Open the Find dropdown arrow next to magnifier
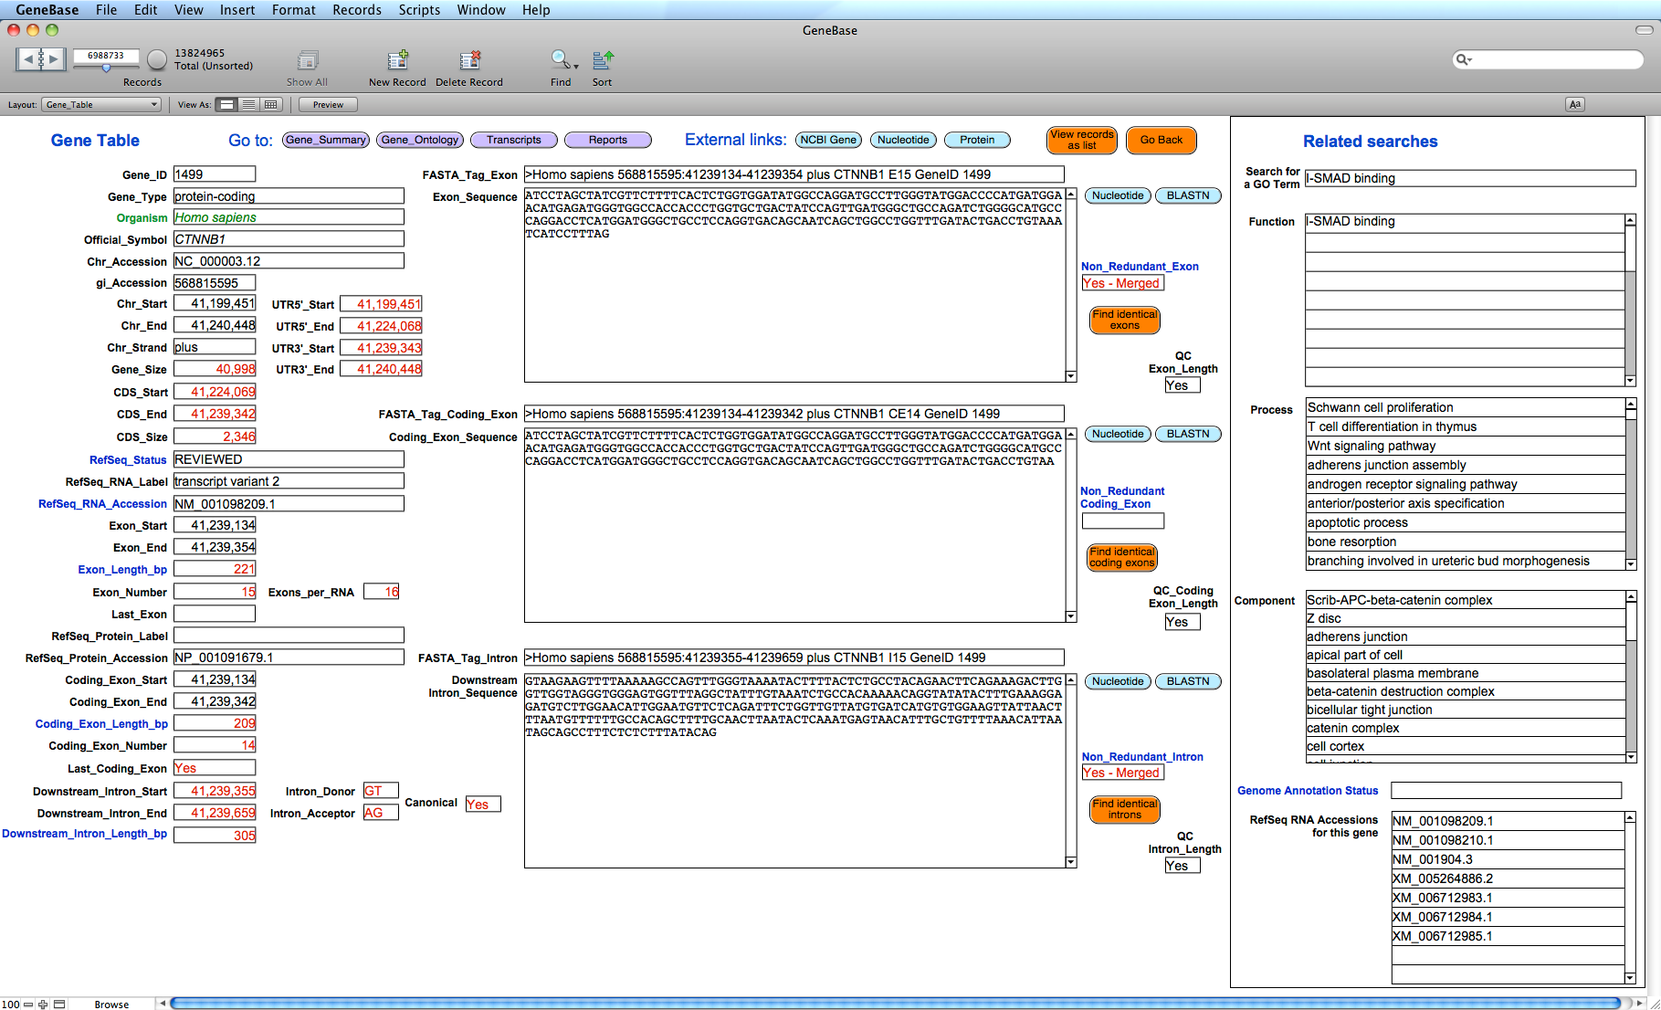The height and width of the screenshot is (1010, 1661). click(576, 67)
